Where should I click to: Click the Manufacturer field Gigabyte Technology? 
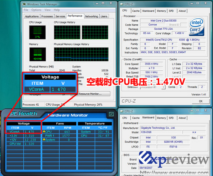pos(173,128)
